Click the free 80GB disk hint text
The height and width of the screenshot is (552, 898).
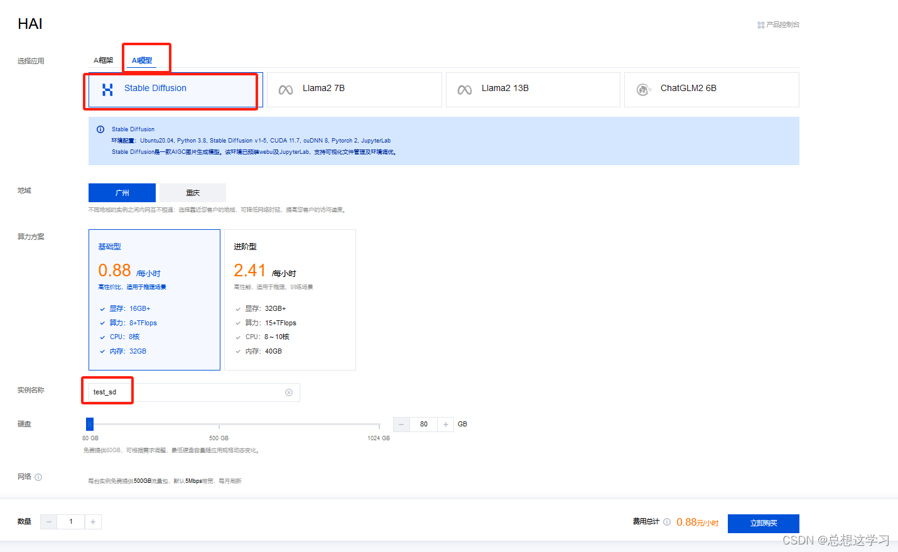pos(171,450)
